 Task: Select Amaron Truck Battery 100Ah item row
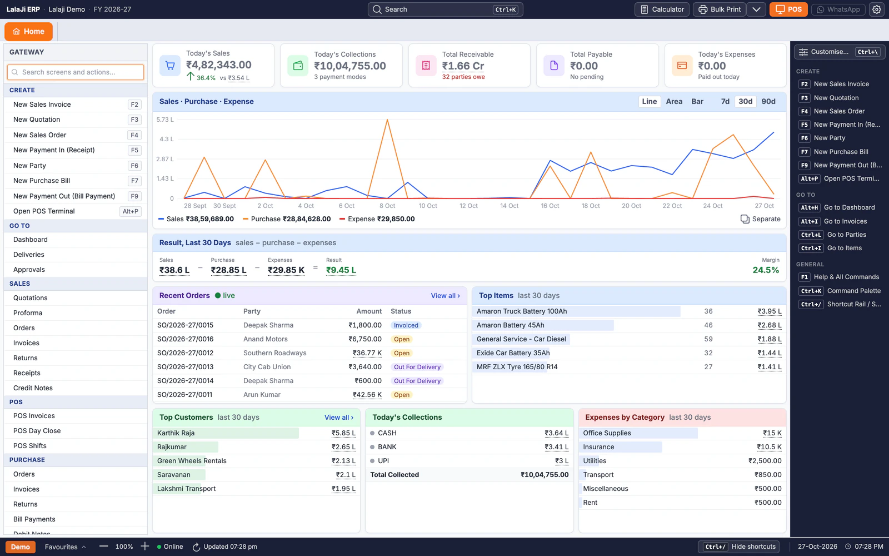pyautogui.click(x=628, y=311)
